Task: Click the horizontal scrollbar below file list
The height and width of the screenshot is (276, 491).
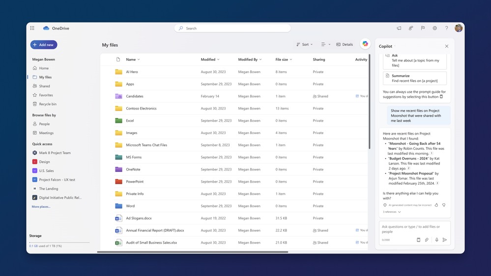Action: [193, 252]
